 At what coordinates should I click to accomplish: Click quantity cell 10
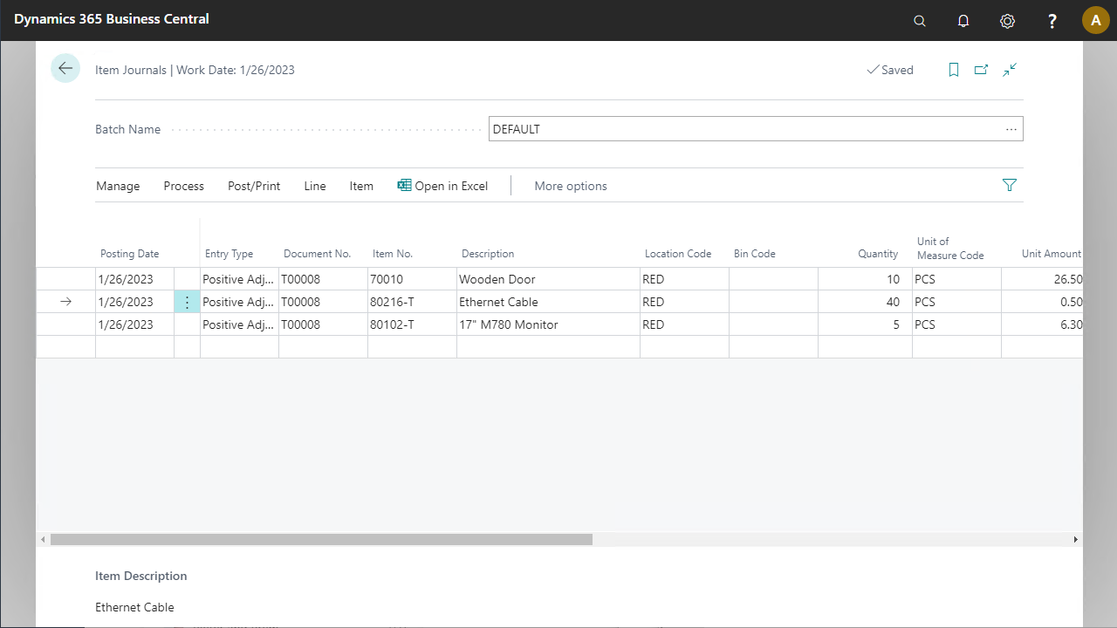pos(865,279)
